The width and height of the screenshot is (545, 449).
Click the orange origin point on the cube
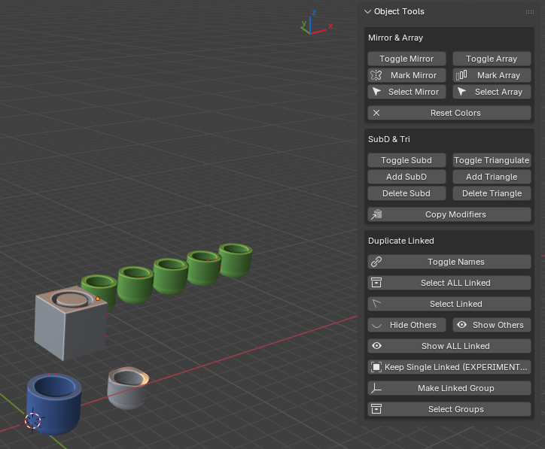(x=98, y=299)
